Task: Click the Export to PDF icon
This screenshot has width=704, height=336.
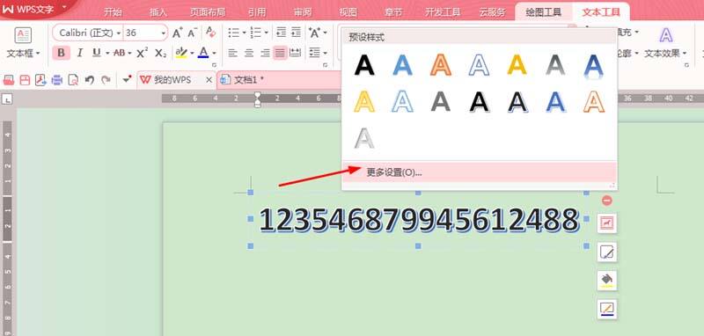Action: [x=40, y=80]
